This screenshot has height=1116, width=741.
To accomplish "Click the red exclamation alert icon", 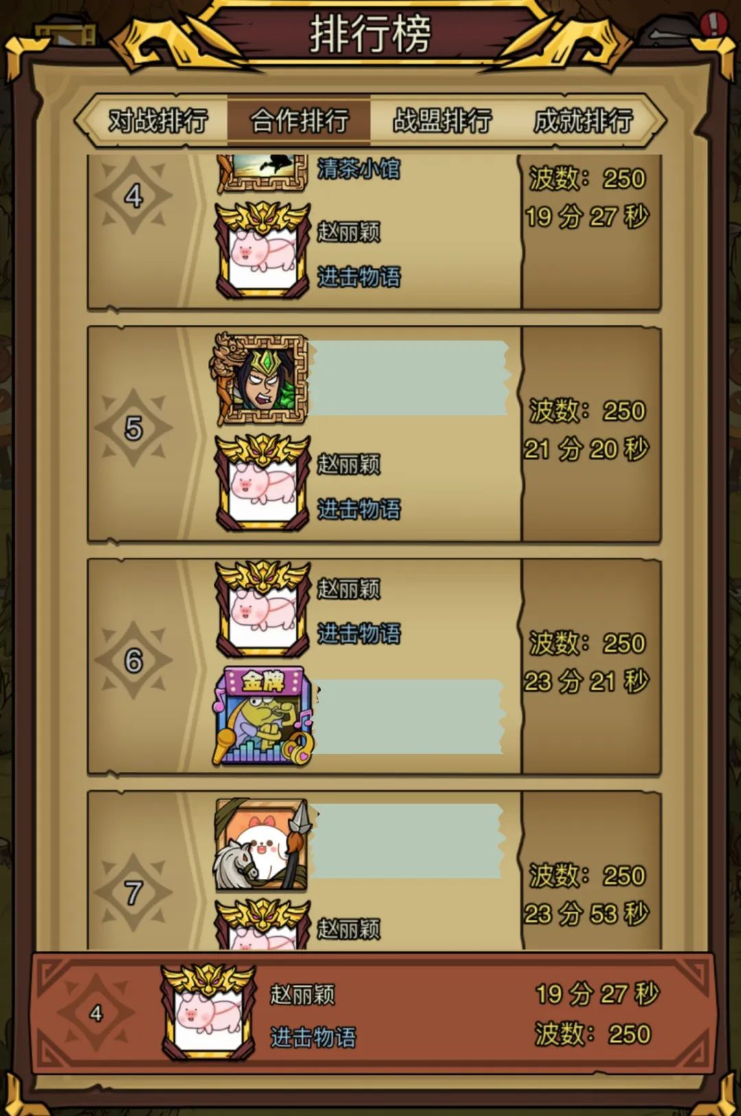I will [x=714, y=24].
